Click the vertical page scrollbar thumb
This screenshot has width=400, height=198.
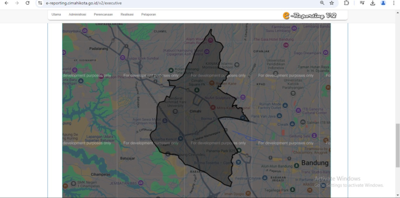397,145
